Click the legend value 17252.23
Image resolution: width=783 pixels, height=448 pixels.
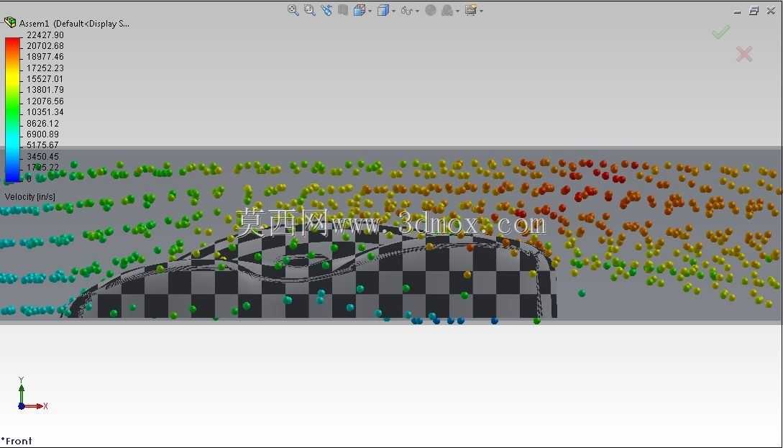[x=45, y=68]
